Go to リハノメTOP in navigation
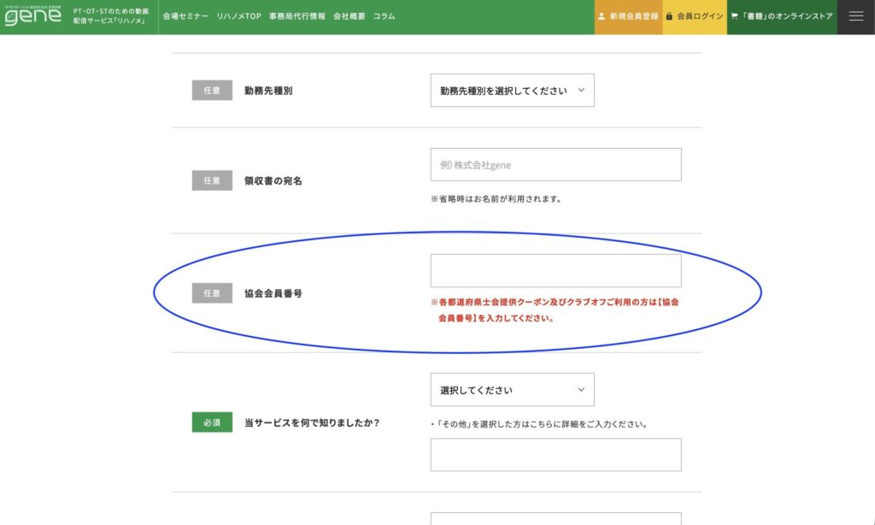Viewport: 875px width, 525px height. coord(238,16)
